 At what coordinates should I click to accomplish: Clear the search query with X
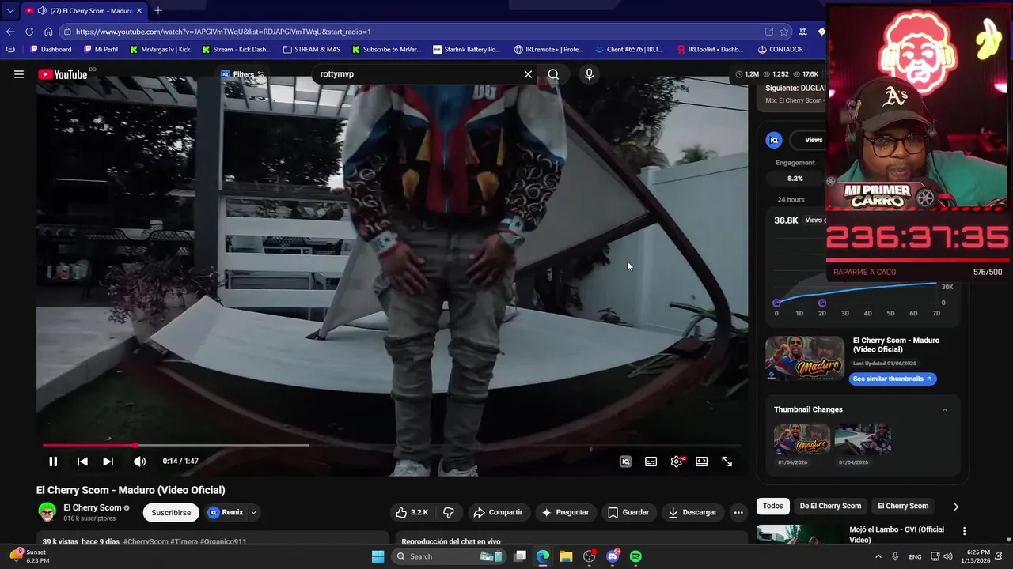528,74
